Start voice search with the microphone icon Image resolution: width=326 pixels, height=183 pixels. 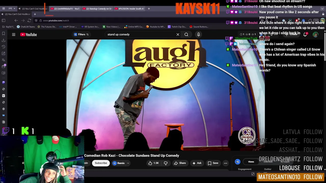[198, 35]
